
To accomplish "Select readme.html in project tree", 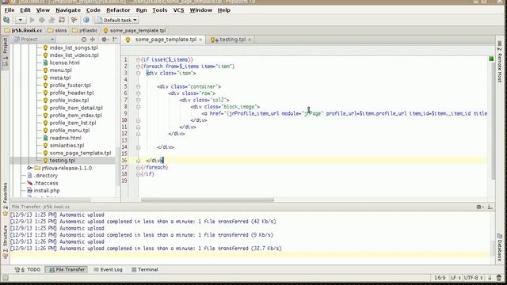I will point(65,138).
